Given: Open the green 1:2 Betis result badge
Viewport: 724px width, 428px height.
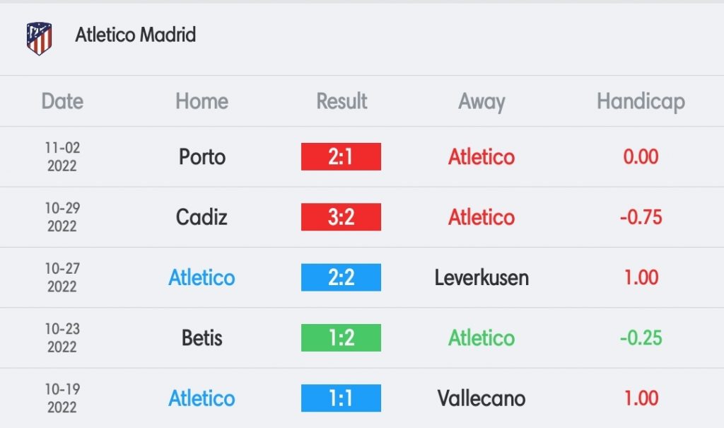Looking at the screenshot, I should point(341,338).
